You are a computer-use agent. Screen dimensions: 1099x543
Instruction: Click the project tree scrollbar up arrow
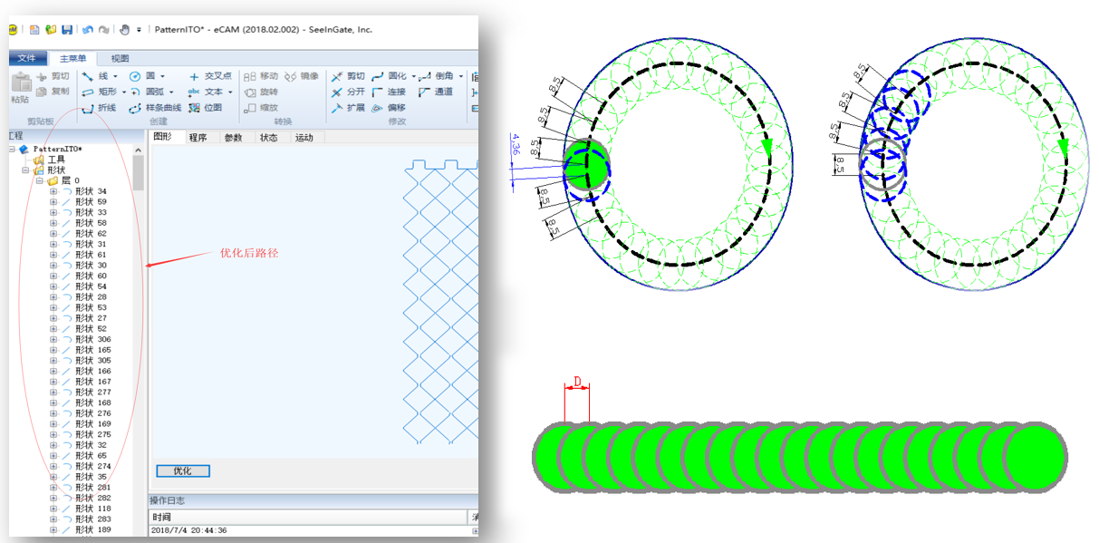[x=139, y=150]
